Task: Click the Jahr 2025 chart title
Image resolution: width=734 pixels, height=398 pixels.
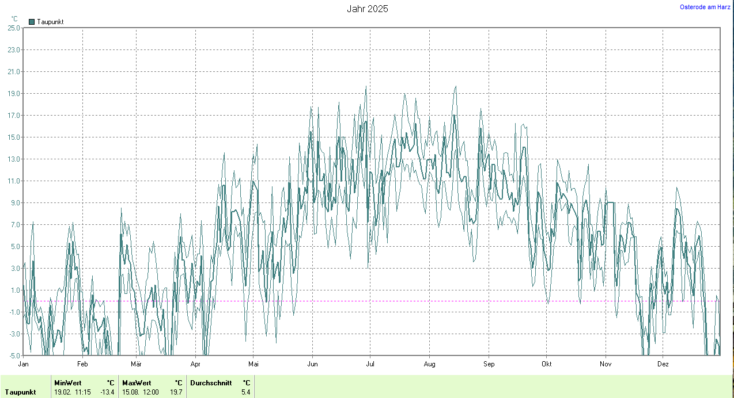Action: [367, 9]
